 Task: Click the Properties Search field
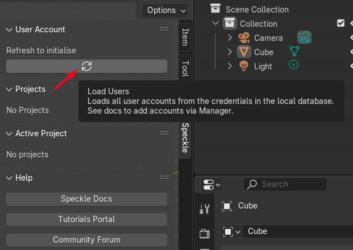pos(285,185)
